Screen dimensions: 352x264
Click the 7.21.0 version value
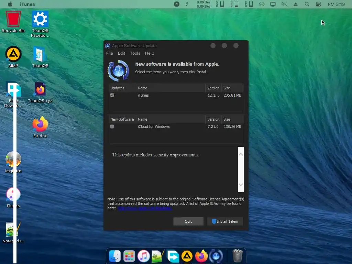213,126
